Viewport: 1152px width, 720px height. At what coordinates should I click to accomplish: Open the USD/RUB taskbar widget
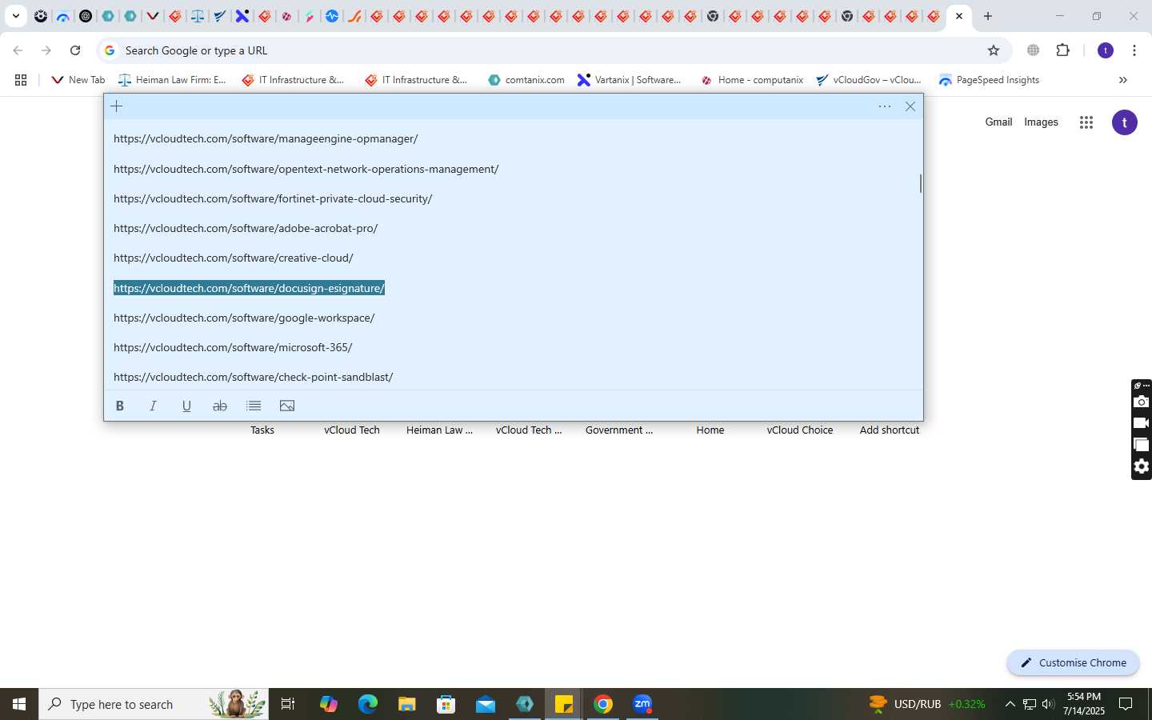927,704
